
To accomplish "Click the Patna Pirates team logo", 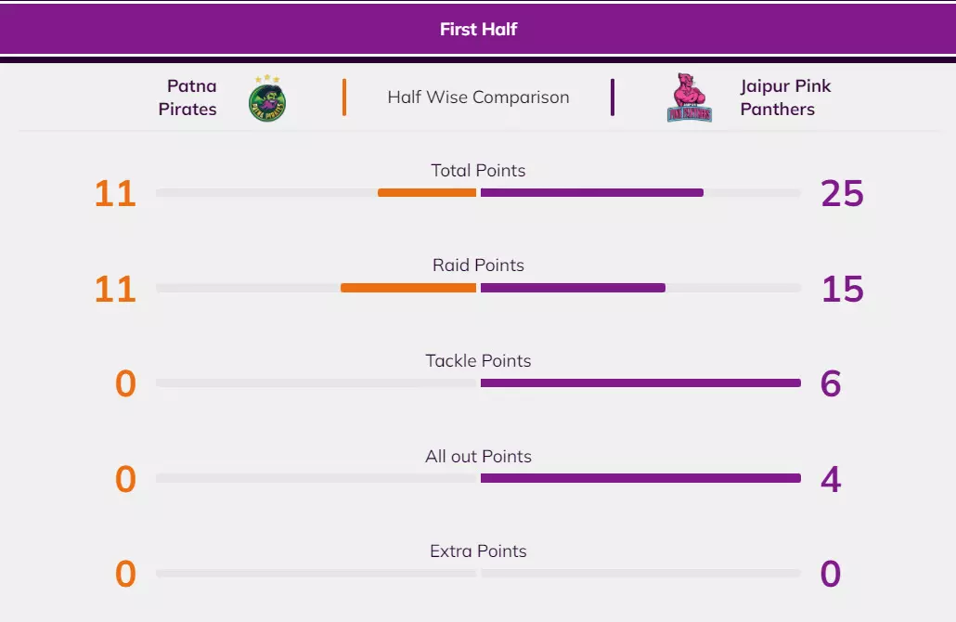I will (267, 98).
